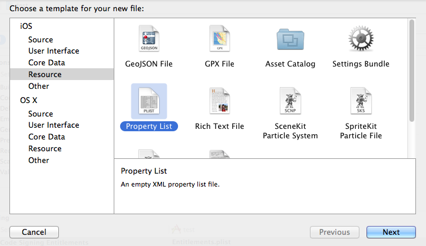This screenshot has height=246, width=426.
Task: Choose the highlighted Resource category under iOS
Action: [45, 74]
